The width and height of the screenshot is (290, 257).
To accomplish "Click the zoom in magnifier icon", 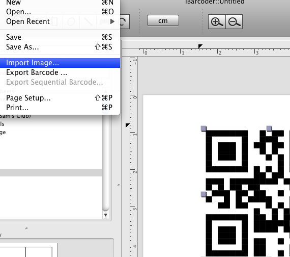I will [217, 22].
